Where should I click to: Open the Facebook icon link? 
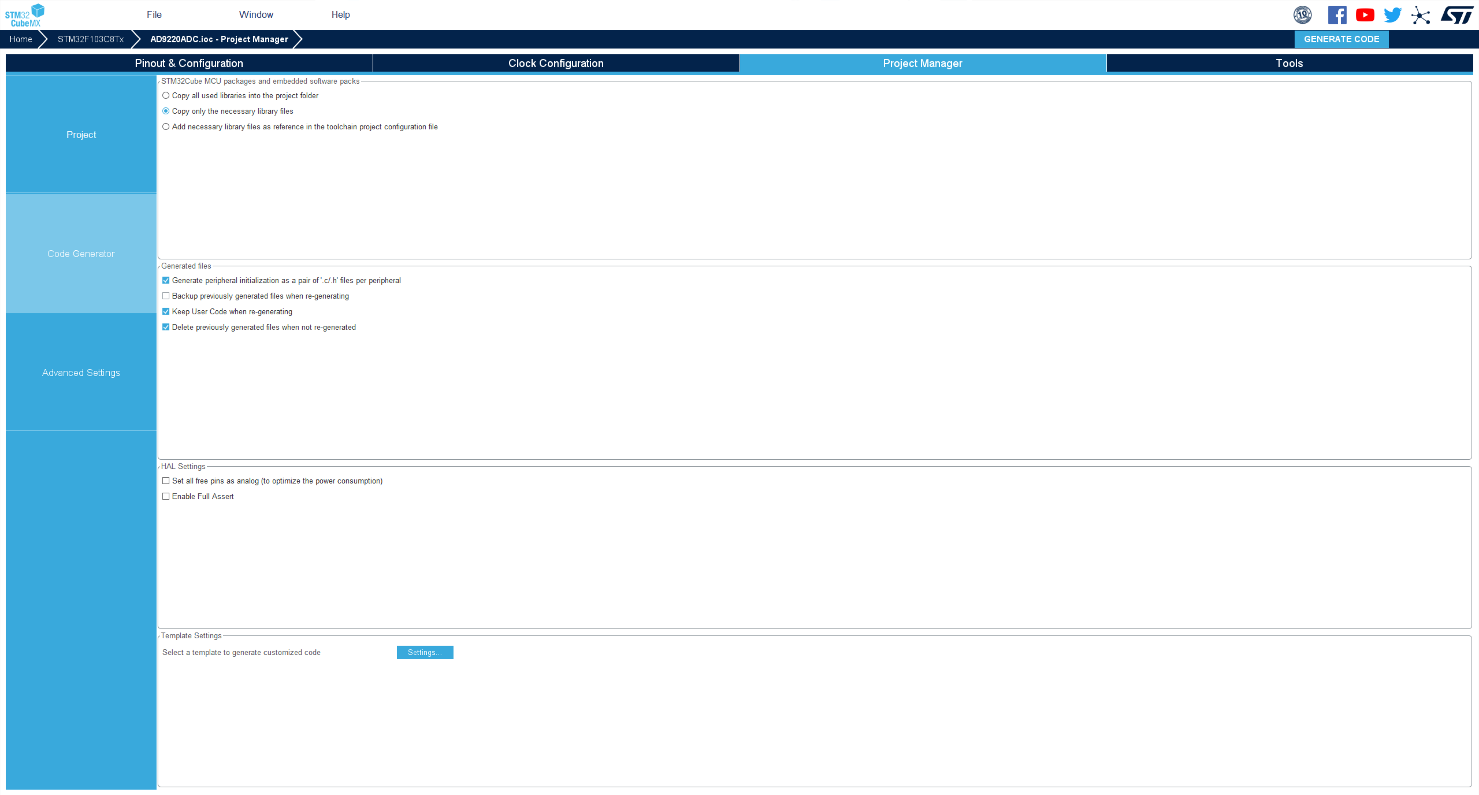click(1336, 15)
